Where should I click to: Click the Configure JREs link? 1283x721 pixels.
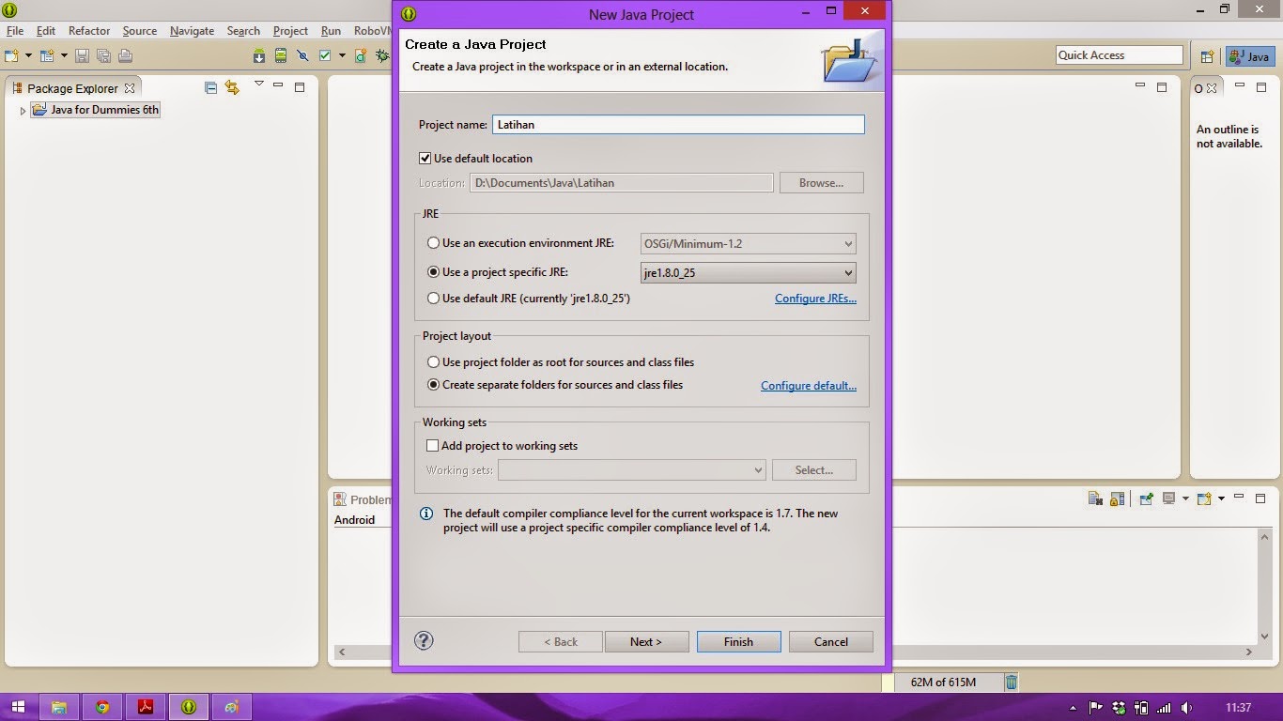[x=815, y=299]
